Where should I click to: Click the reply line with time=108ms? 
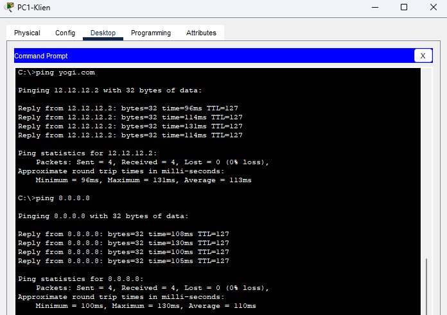tap(123, 234)
